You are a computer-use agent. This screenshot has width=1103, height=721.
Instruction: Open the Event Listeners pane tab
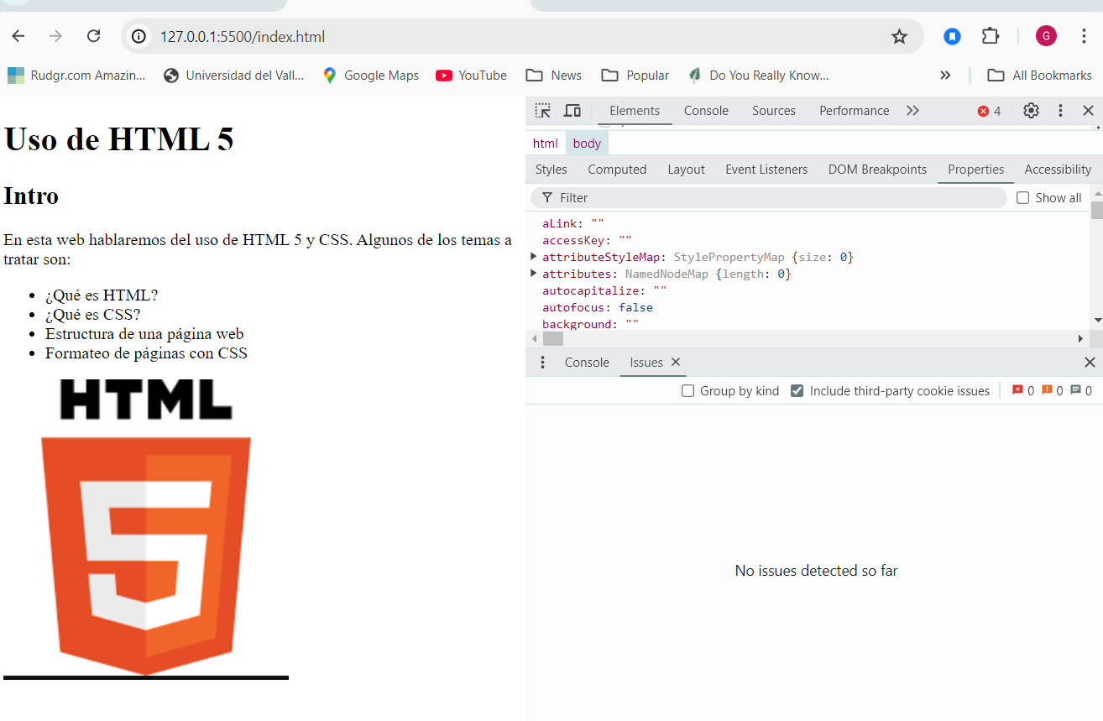click(x=766, y=170)
